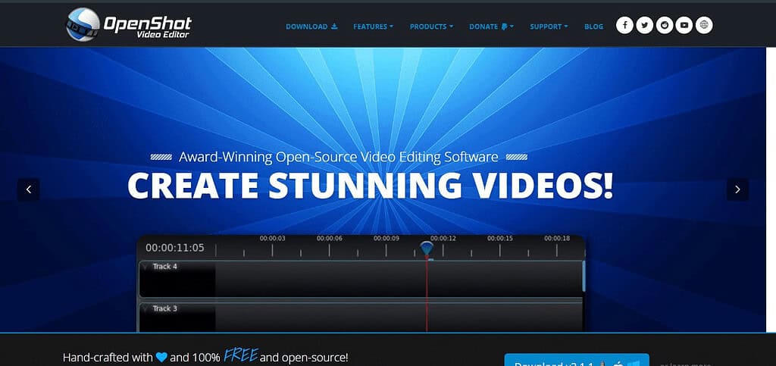Screen dimensions: 776x366
Task: Open the Twitter social icon
Action: (644, 25)
